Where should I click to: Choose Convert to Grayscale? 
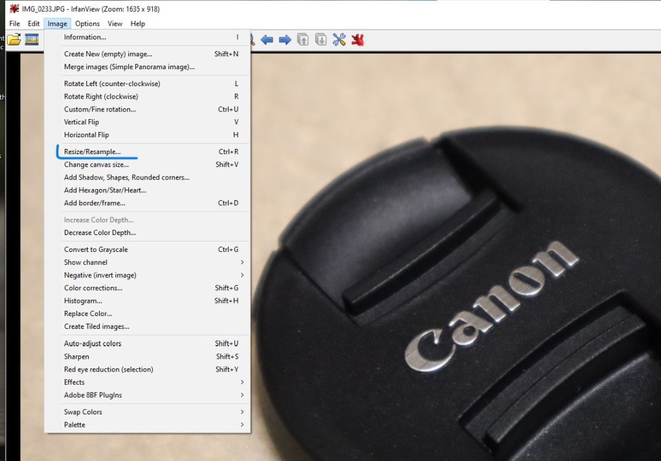(x=147, y=250)
